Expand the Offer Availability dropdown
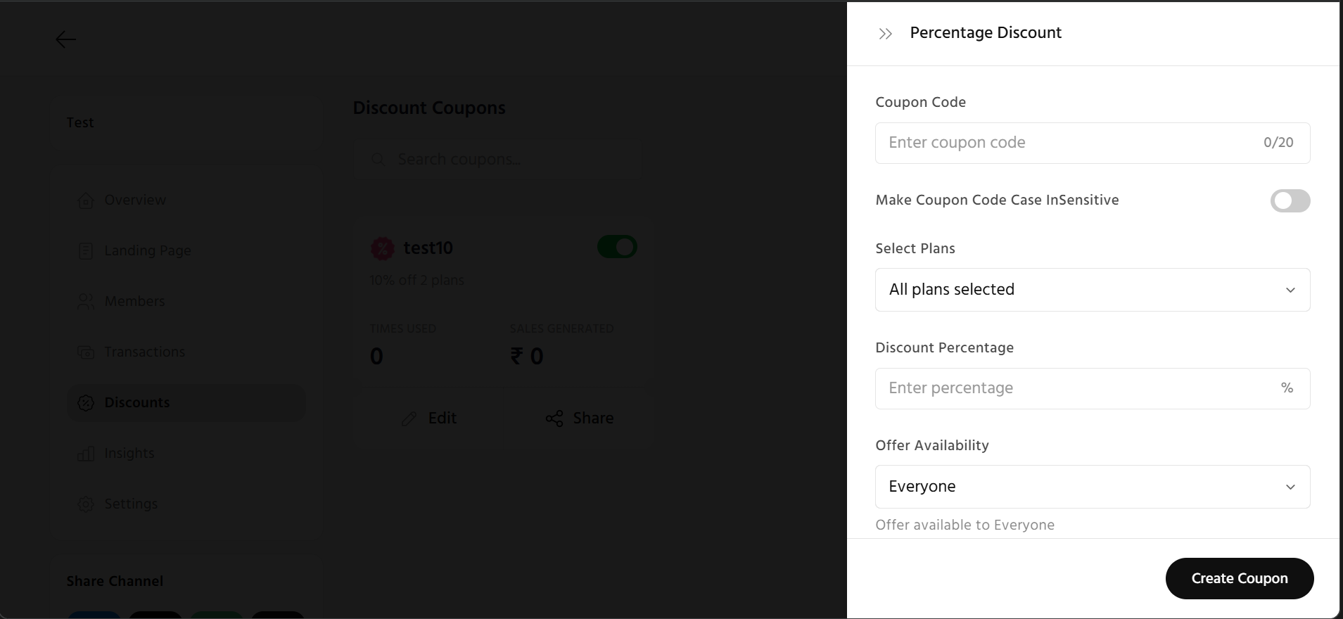 coord(1092,487)
